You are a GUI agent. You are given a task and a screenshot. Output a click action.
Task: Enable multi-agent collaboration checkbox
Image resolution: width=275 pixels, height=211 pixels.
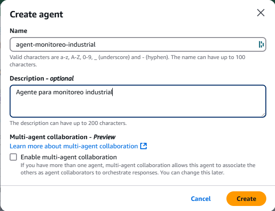tap(14, 157)
